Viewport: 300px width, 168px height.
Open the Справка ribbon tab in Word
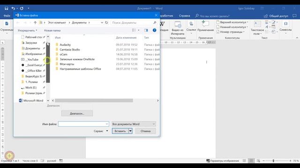[184, 16]
